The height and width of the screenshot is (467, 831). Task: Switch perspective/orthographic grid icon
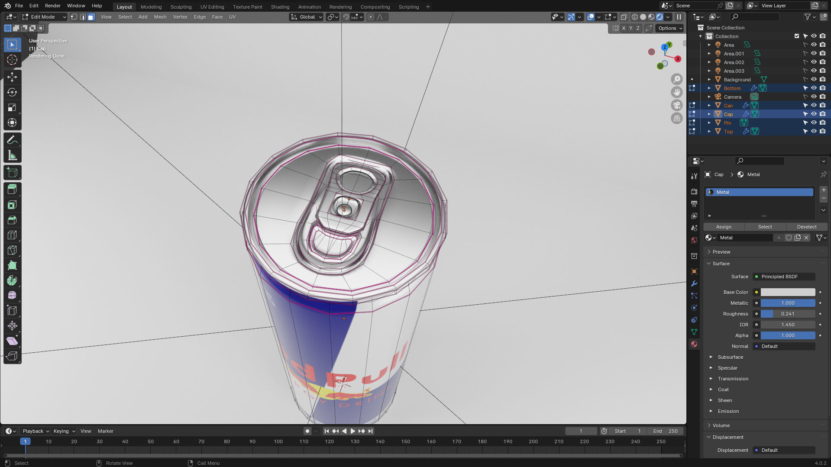676,118
